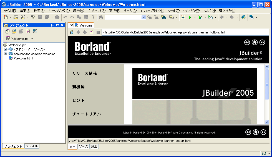Click the Debug Project icon in the toolbar
Viewport: 272px width, 157px height.
[x=200, y=17]
